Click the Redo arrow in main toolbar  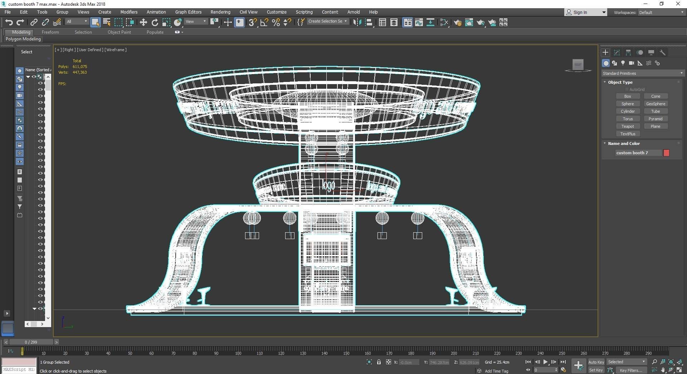click(x=20, y=23)
